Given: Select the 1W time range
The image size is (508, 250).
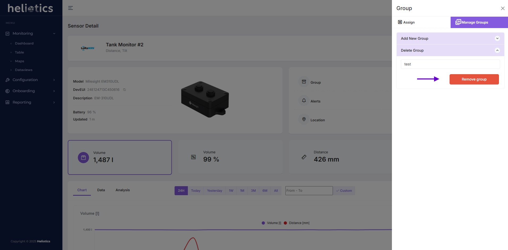Looking at the screenshot, I should point(231,191).
